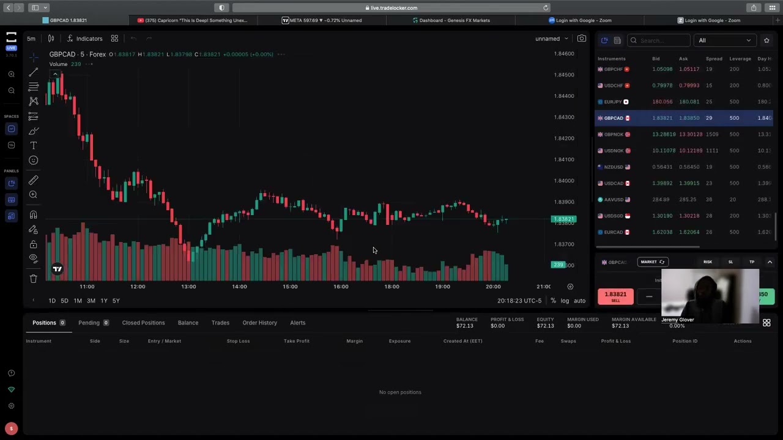Viewport: 783px width, 440px height.
Task: Open the Order History tab
Action: pyautogui.click(x=259, y=323)
